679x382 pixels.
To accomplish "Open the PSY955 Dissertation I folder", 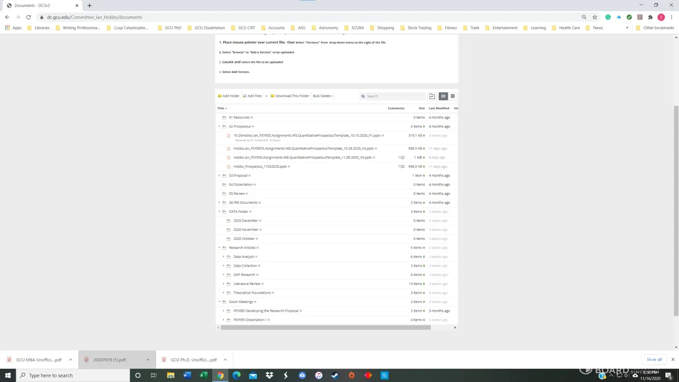I will click(250, 320).
